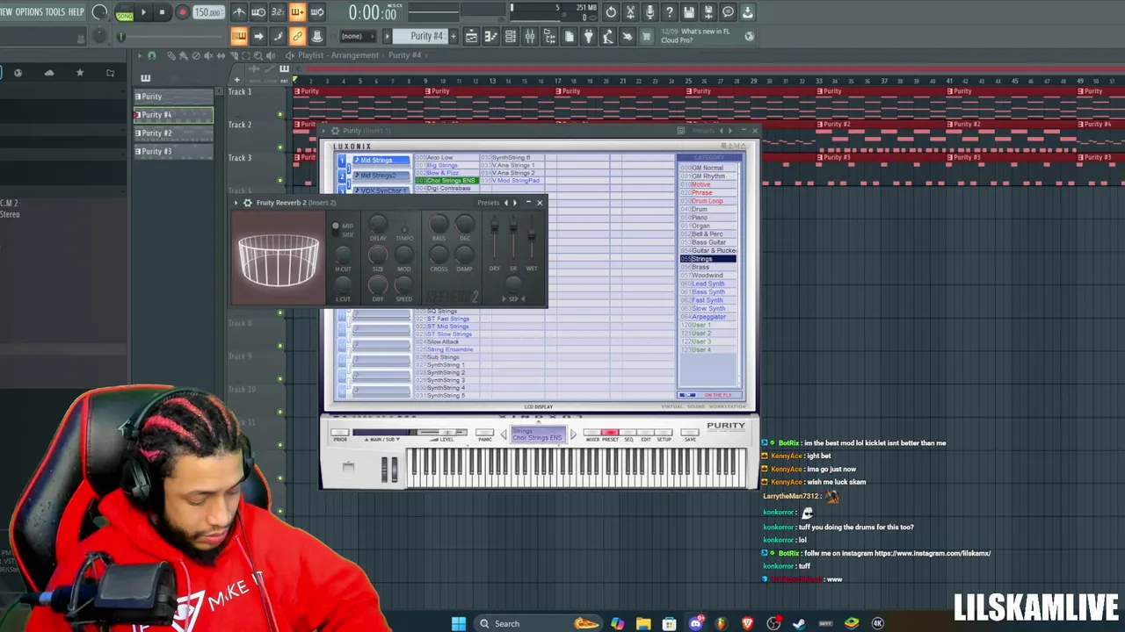Screen dimensions: 1125x632
Task: Click the Playlist magnet snap icon
Action: [151, 55]
